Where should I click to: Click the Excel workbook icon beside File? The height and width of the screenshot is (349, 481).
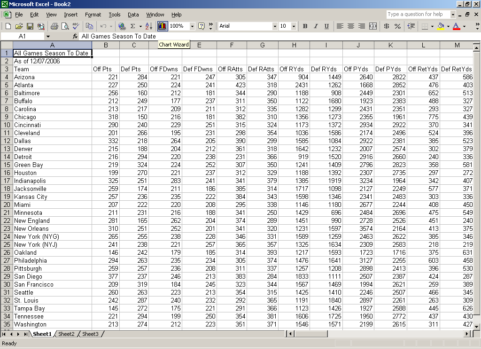pos(7,15)
